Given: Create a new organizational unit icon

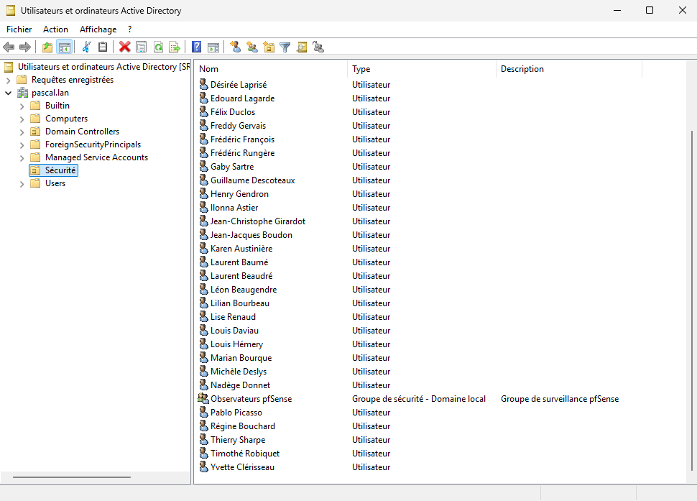Looking at the screenshot, I should (269, 47).
